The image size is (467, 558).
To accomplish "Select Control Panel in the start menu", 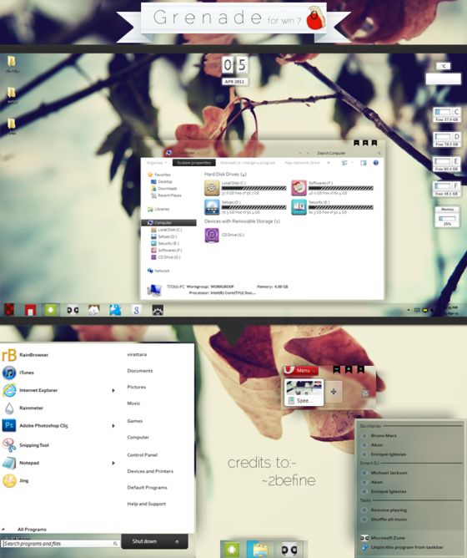I will coord(142,454).
